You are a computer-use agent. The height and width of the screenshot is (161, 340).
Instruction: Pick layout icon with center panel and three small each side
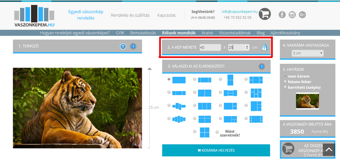256,119
